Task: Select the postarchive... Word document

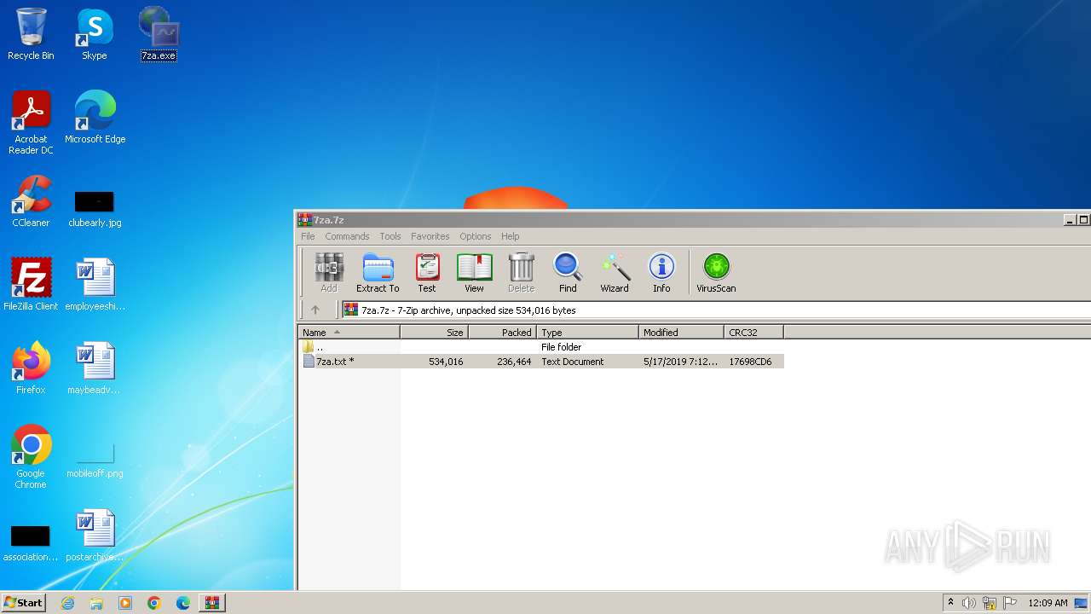Action: pos(95,536)
